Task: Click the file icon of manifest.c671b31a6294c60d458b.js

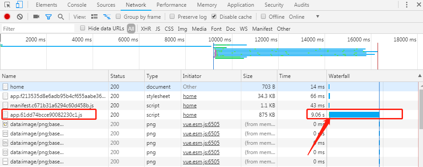Action: pos(5,106)
